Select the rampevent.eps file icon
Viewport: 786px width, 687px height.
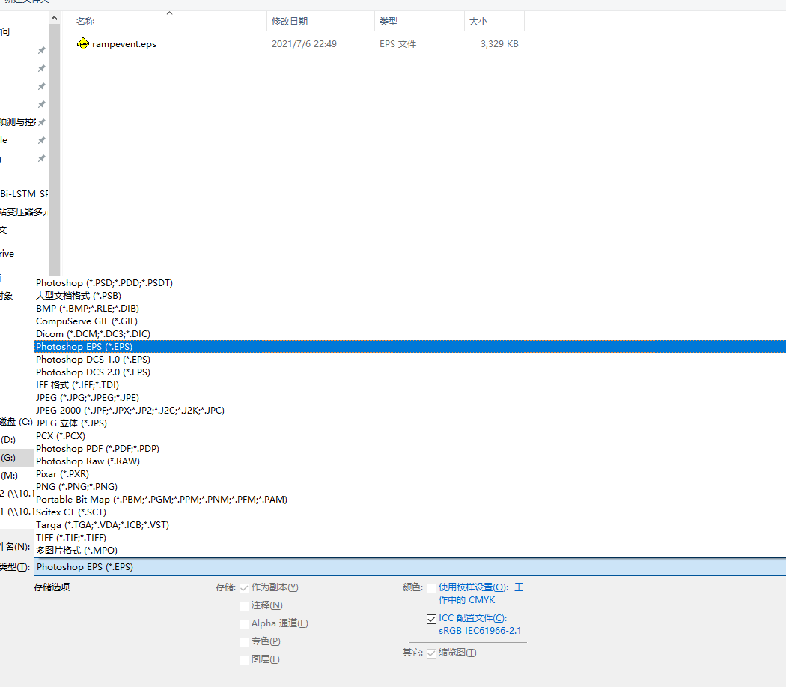(82, 43)
